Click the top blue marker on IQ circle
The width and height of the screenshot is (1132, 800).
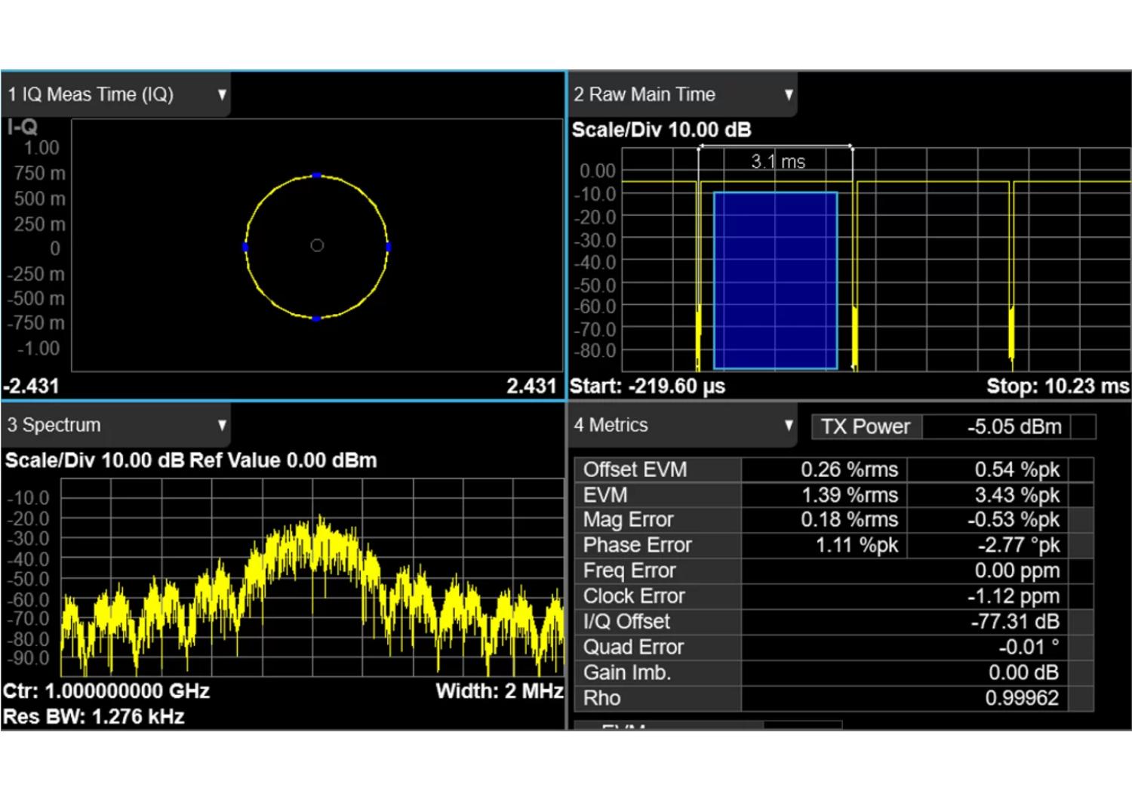[x=317, y=175]
